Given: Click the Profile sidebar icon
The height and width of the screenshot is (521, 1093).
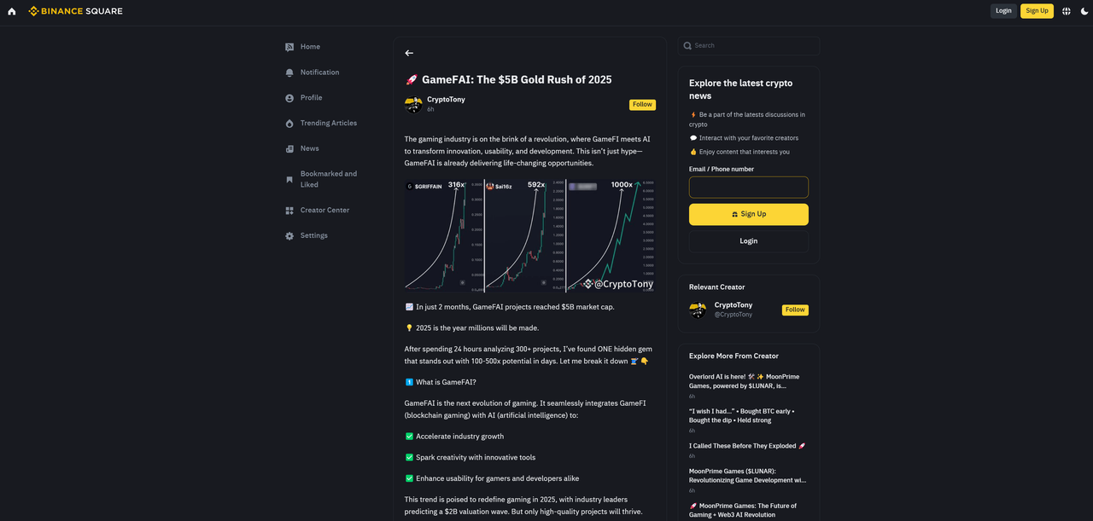Looking at the screenshot, I should tap(289, 98).
